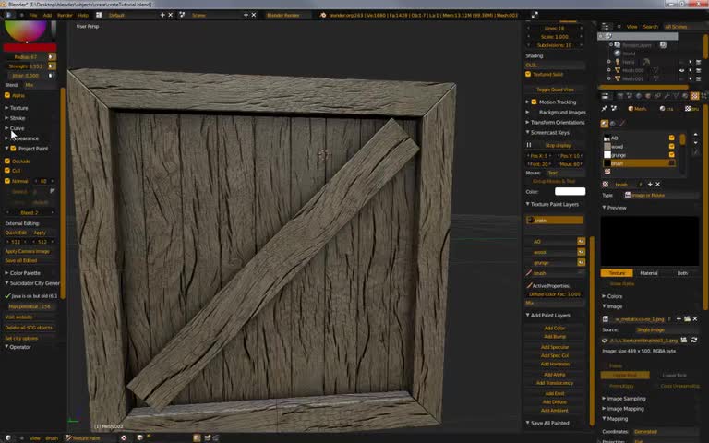The width and height of the screenshot is (709, 443).
Task: Click the pressure icon next to Strength
Action: (x=52, y=66)
